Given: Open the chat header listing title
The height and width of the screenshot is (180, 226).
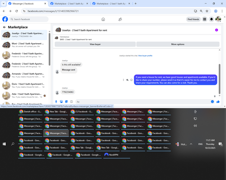Looking at the screenshot, I should coord(85,30).
